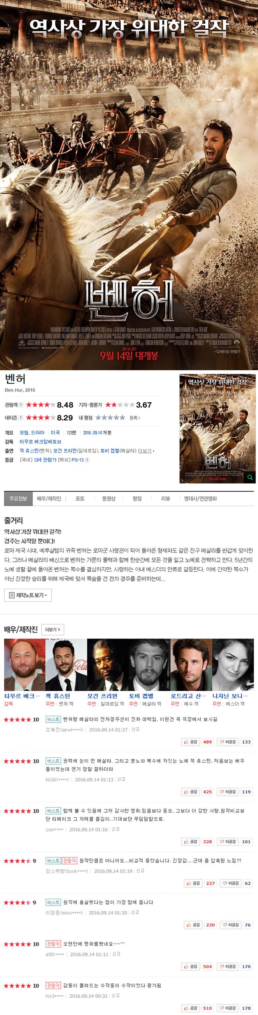
Task: Expand cast list via 더보기 beside 출연
Action: click(146, 451)
